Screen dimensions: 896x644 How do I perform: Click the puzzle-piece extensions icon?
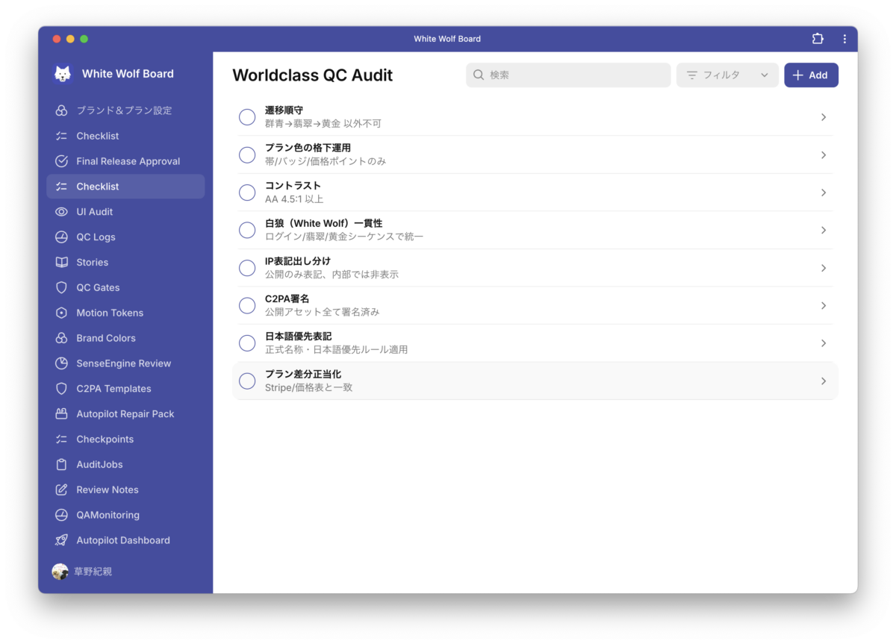818,39
